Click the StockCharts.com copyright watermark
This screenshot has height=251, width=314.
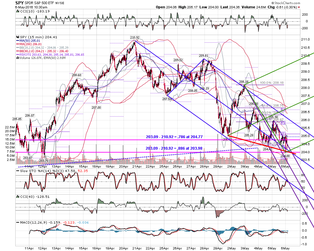click(286, 3)
